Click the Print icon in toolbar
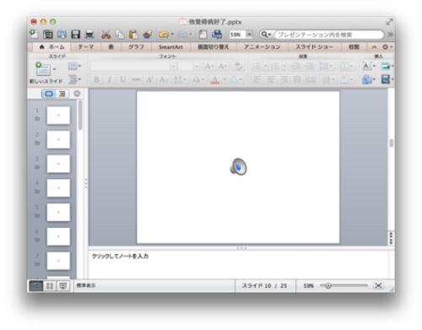422x330 pixels. click(x=89, y=35)
